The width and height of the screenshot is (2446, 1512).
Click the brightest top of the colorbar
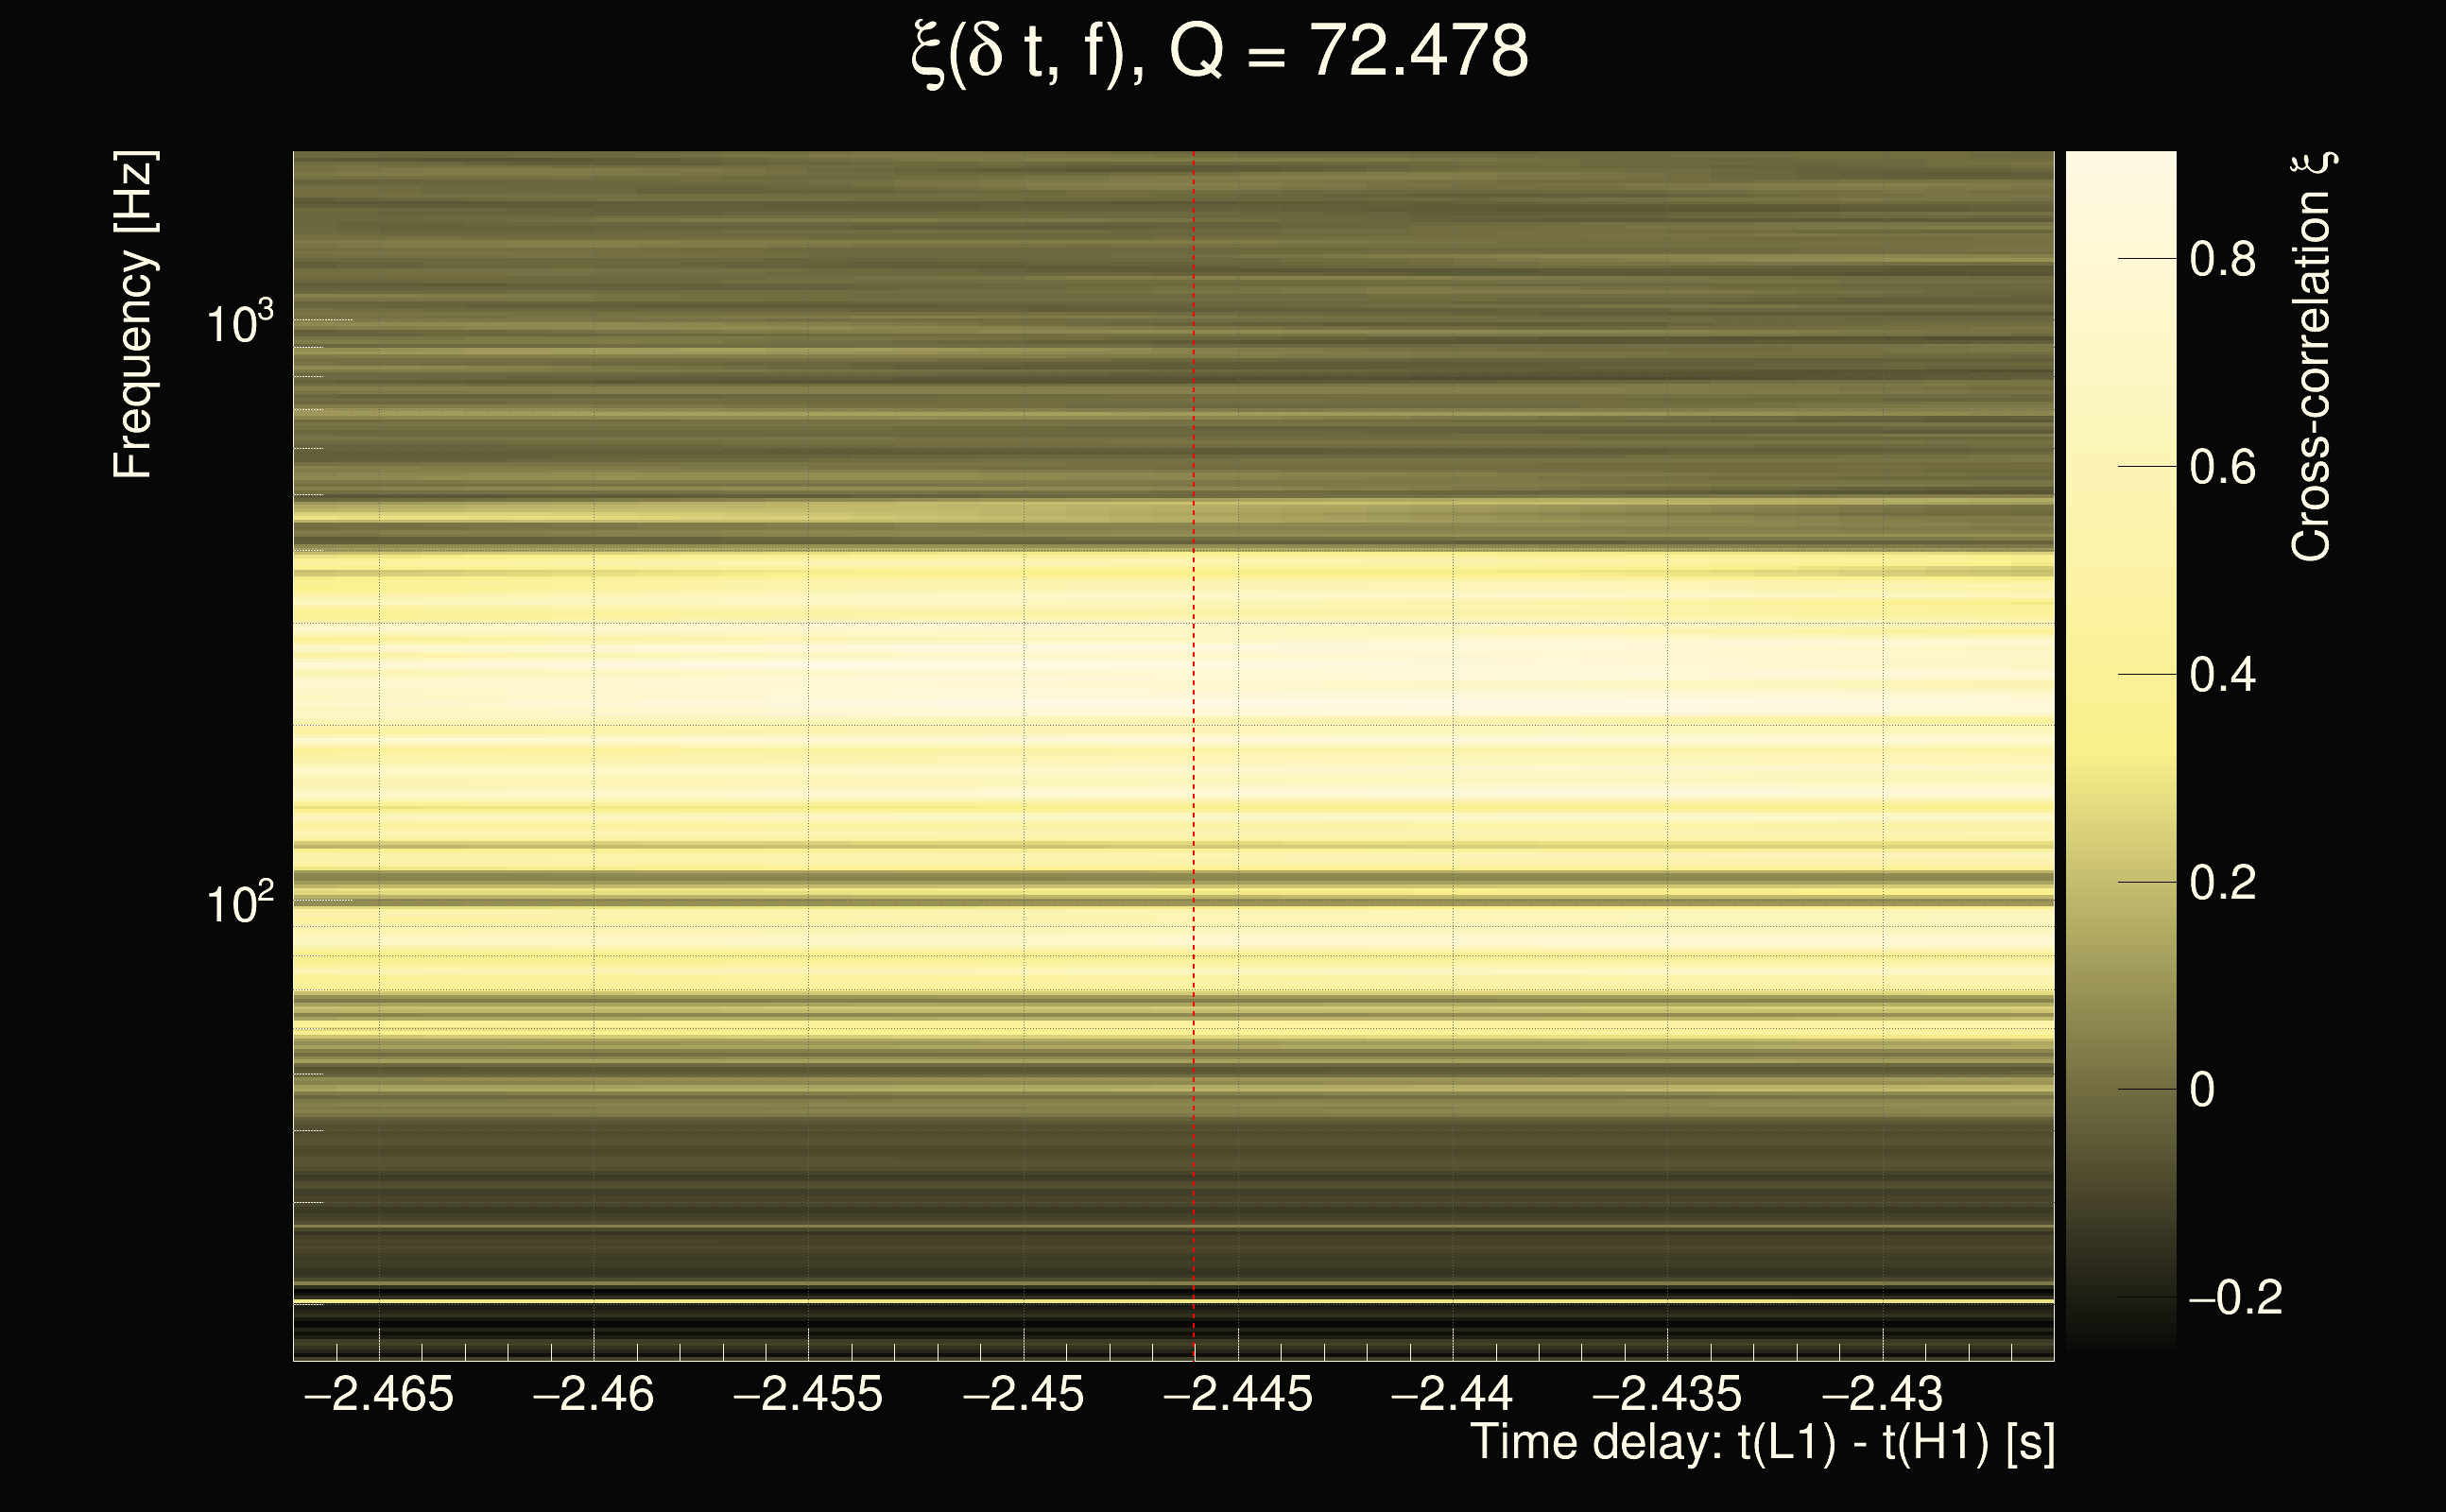click(x=2120, y=165)
